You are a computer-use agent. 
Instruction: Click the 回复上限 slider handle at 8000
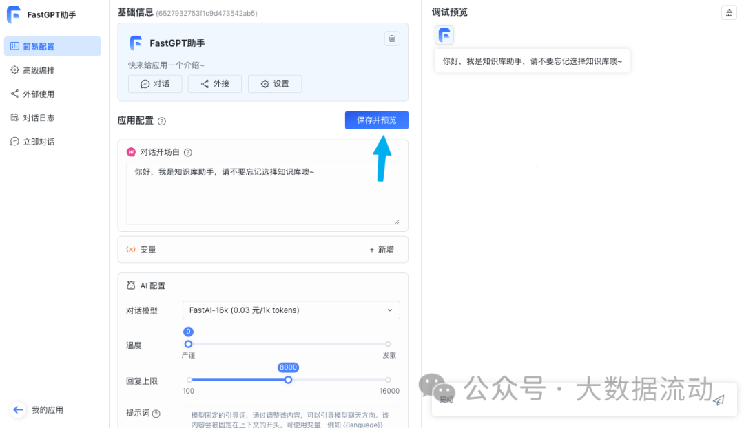(x=288, y=379)
